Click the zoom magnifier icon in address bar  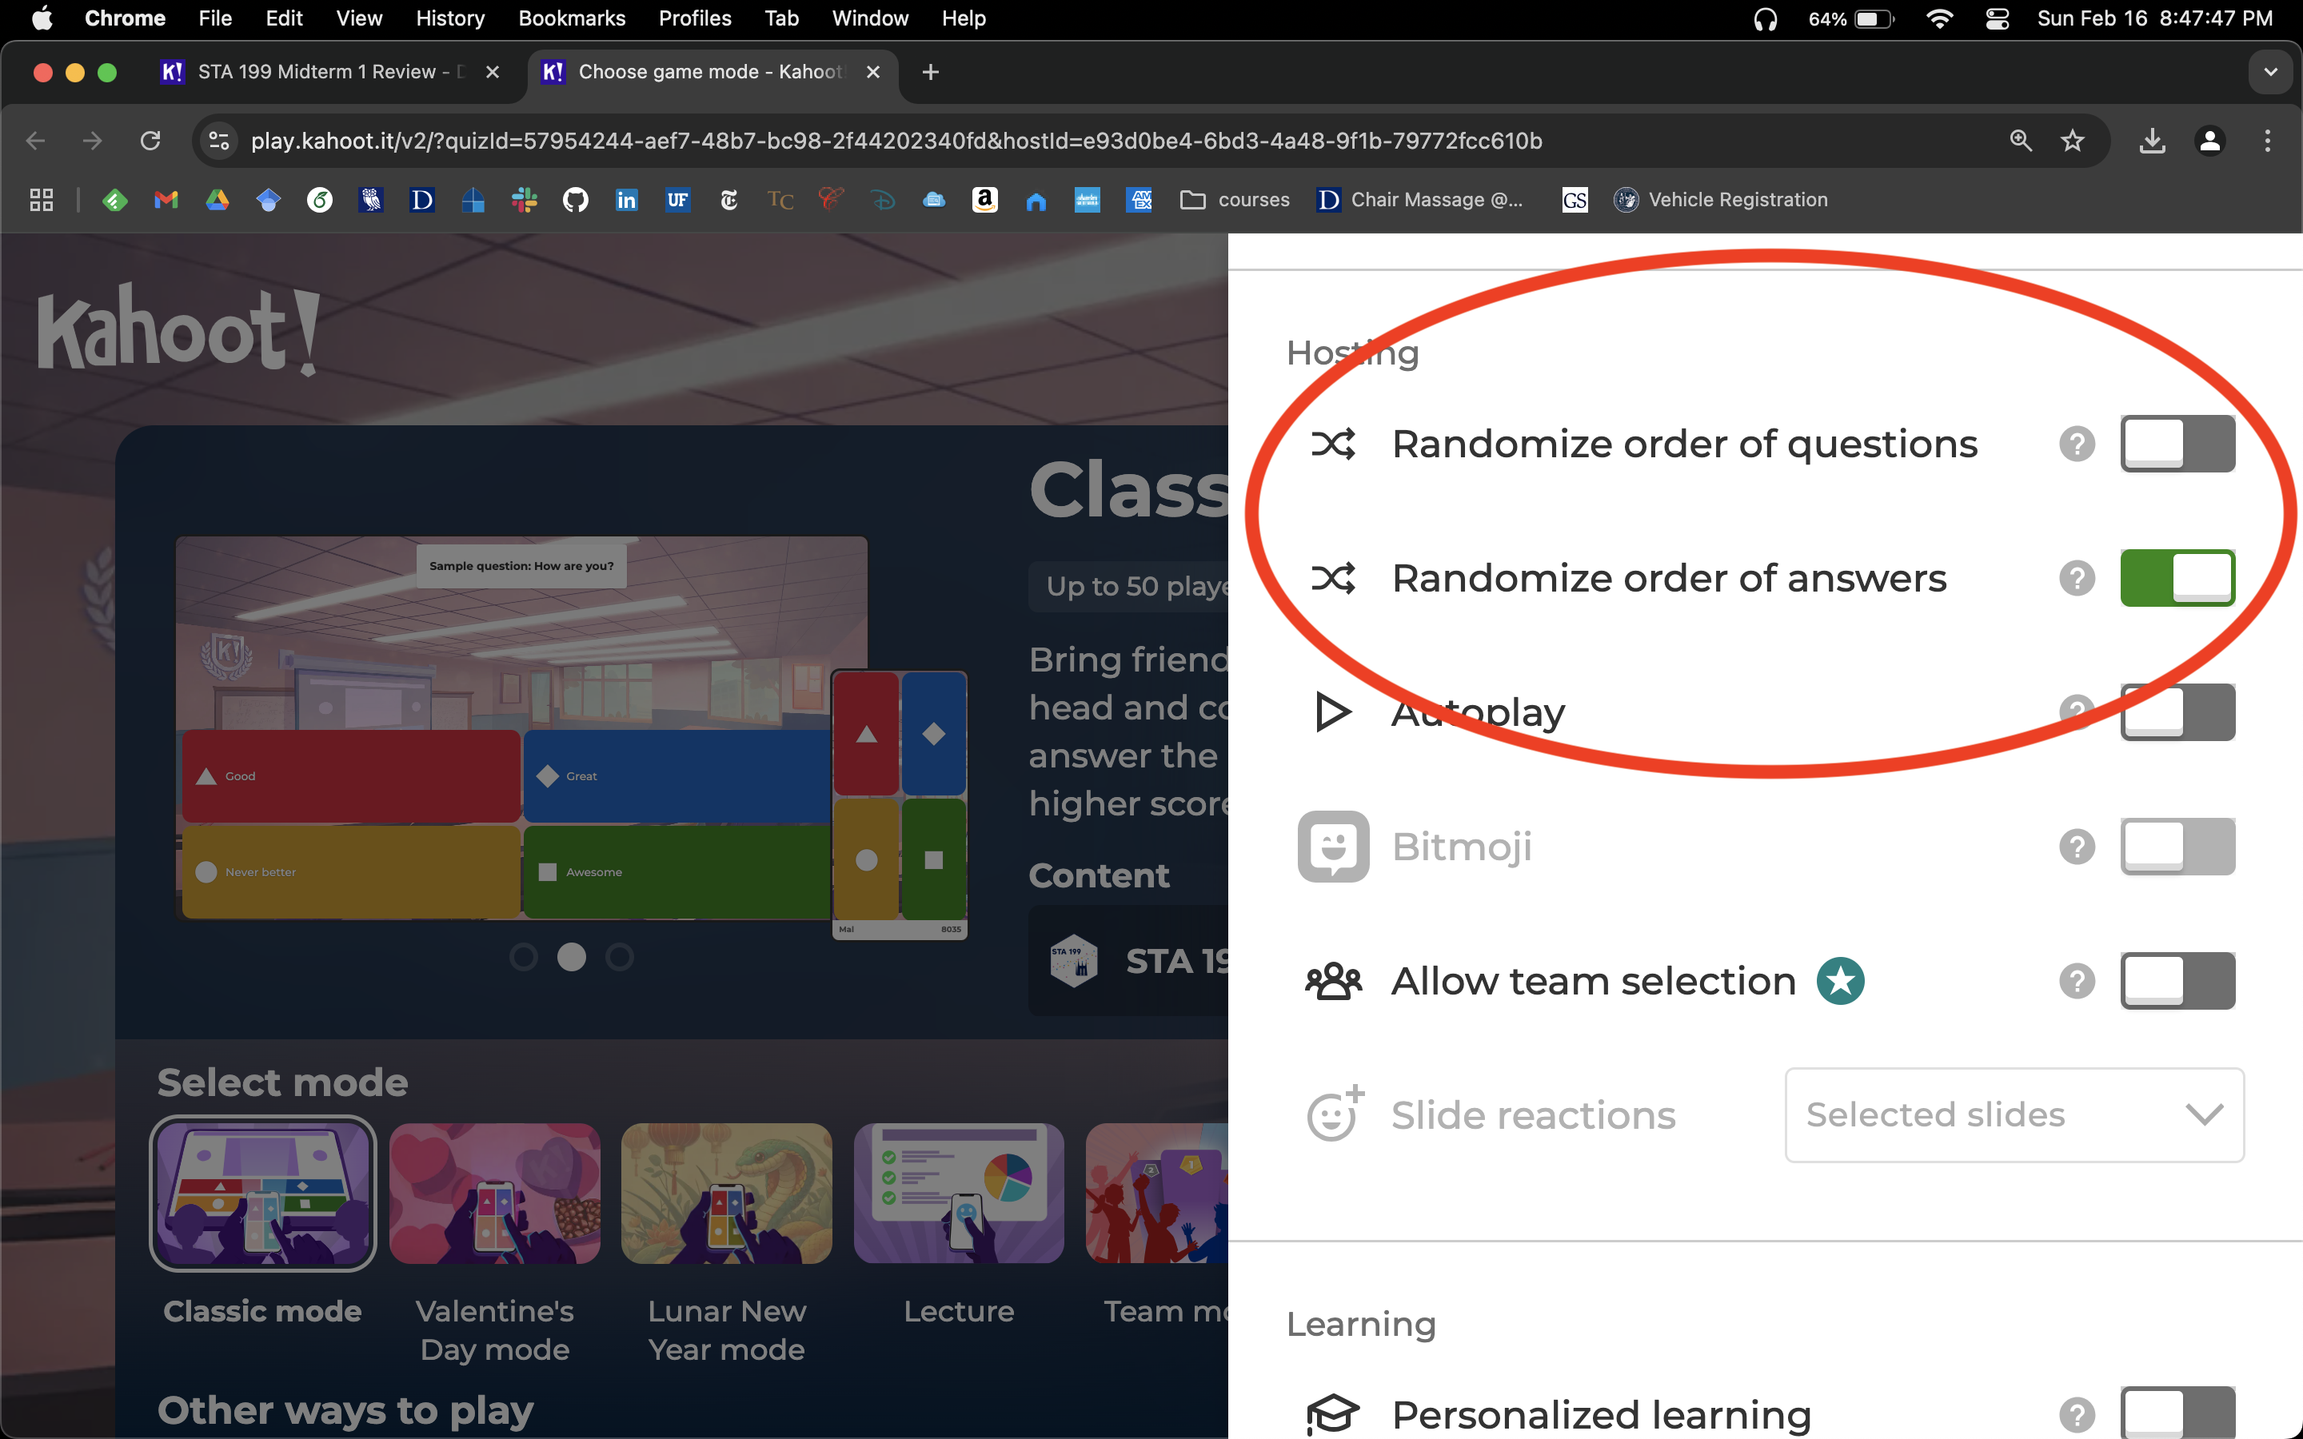(2021, 141)
